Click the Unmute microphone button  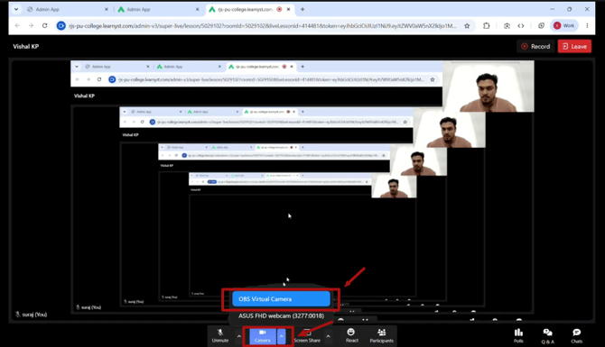220,335
